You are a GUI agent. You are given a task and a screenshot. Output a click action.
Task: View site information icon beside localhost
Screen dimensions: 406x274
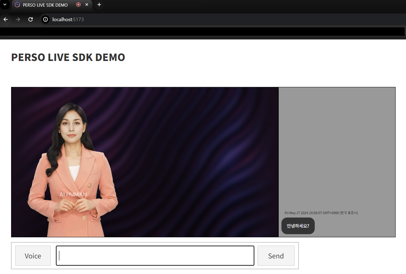click(x=45, y=19)
